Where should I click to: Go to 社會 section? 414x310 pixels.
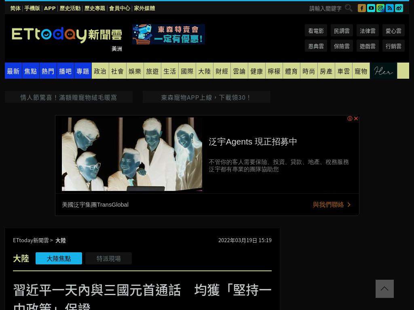point(118,71)
